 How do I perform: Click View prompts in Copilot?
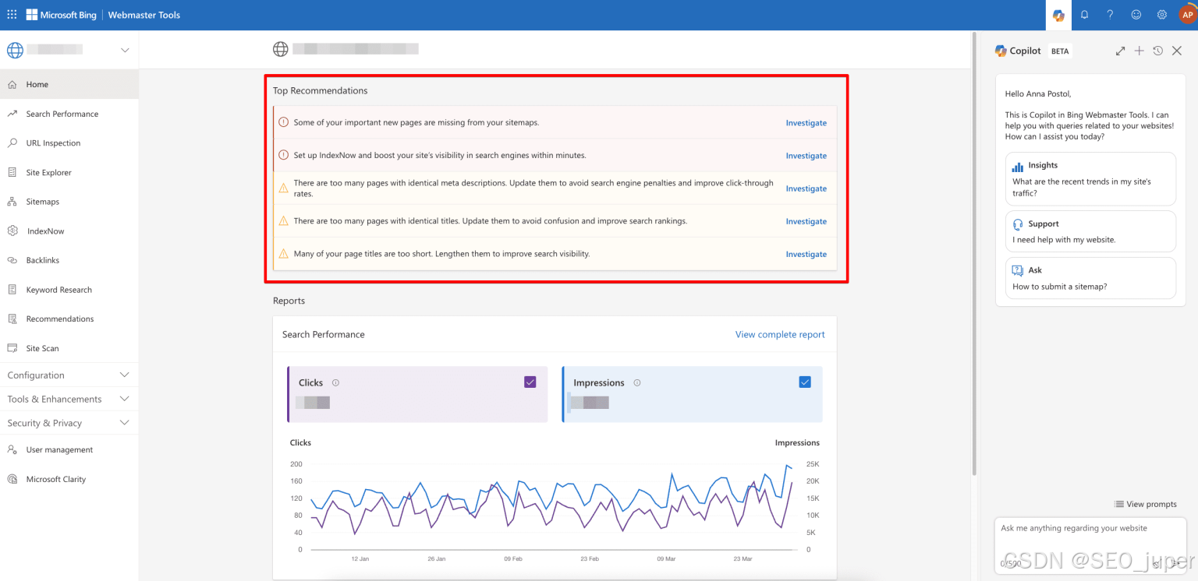[x=1145, y=504]
